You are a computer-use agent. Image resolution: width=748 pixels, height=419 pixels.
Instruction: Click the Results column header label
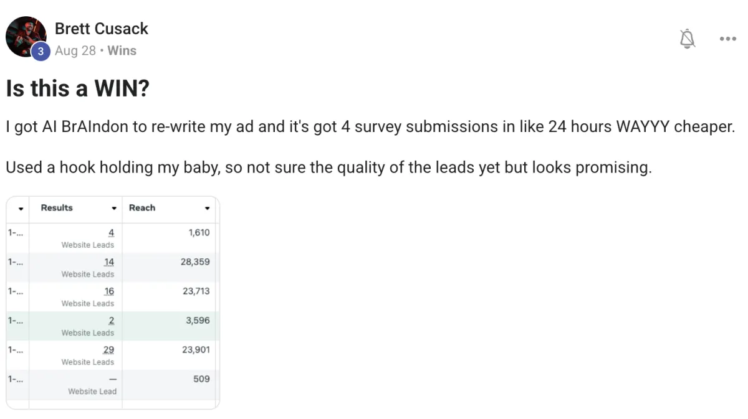(x=57, y=208)
